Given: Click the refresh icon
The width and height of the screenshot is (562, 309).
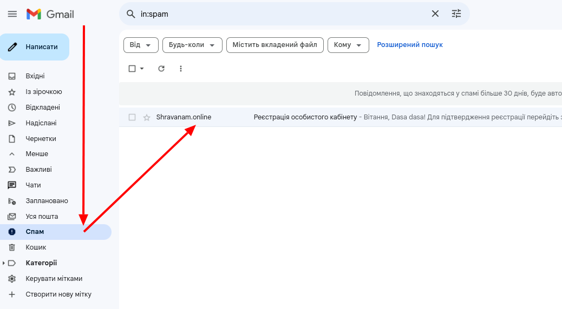Looking at the screenshot, I should point(161,69).
